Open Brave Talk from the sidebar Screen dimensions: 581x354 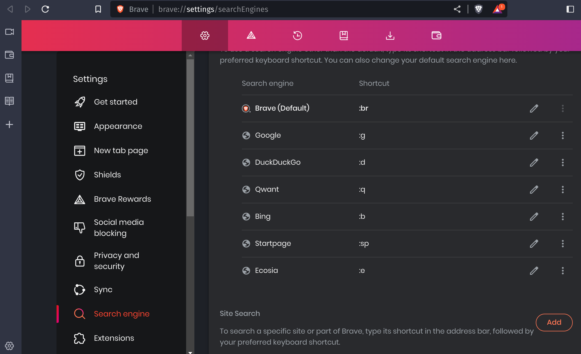(9, 32)
